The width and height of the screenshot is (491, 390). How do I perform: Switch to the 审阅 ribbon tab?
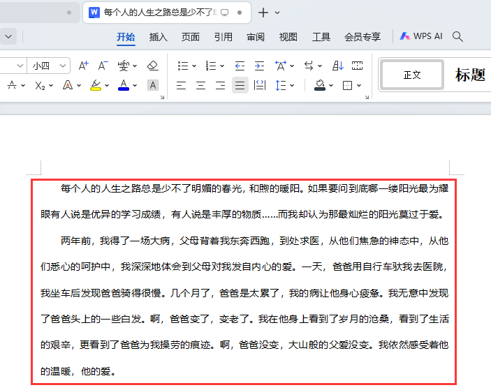(x=256, y=37)
